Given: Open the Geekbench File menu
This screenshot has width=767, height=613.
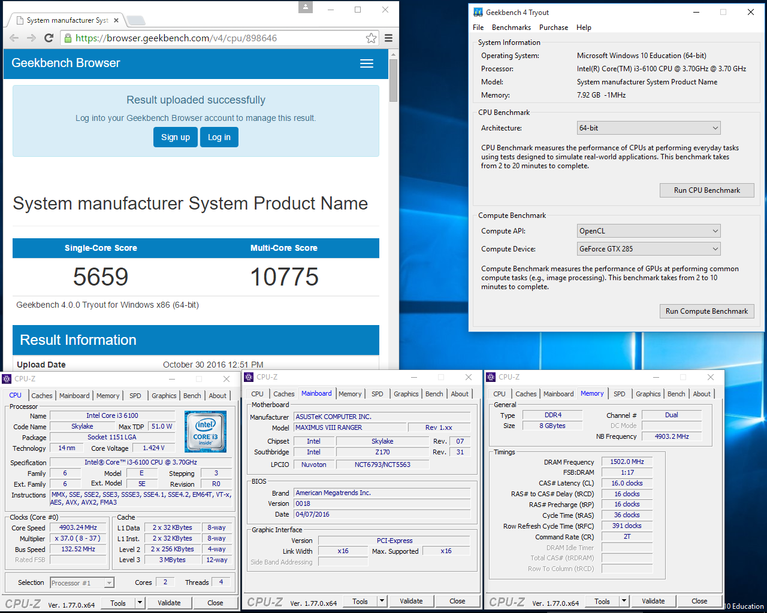Looking at the screenshot, I should [x=478, y=28].
